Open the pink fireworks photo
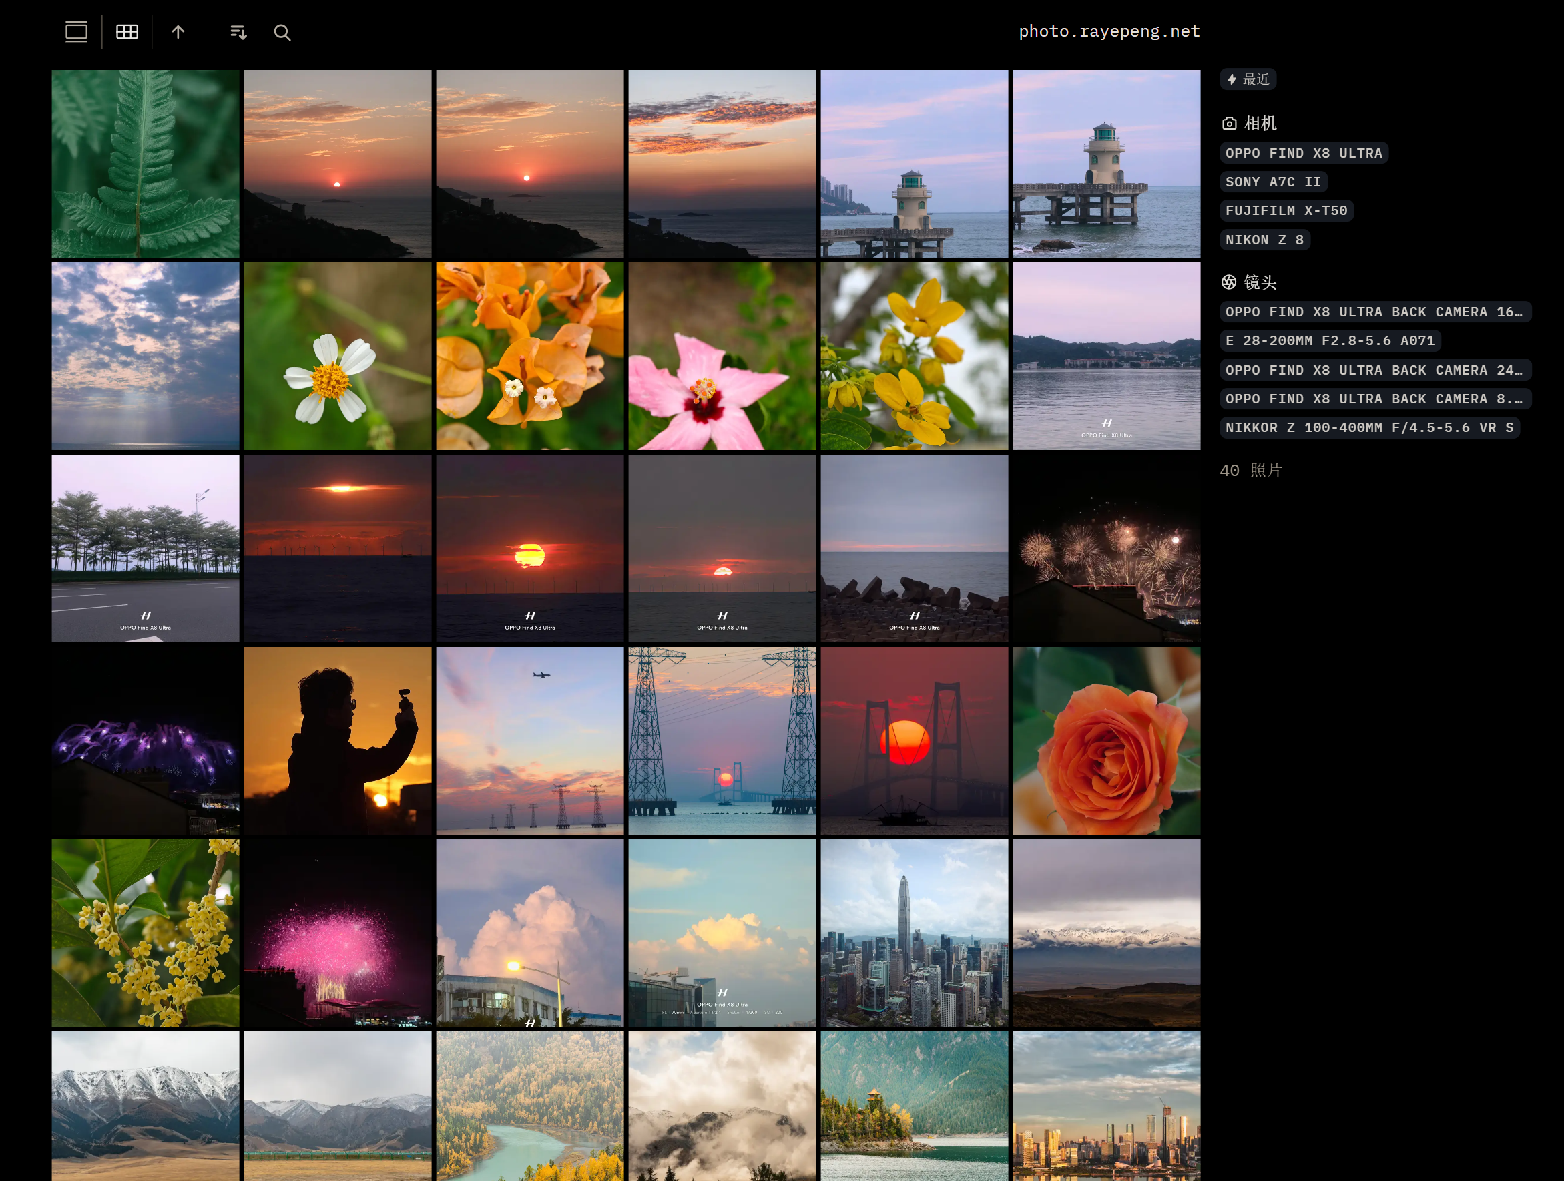Viewport: 1564px width, 1181px height. 337,933
